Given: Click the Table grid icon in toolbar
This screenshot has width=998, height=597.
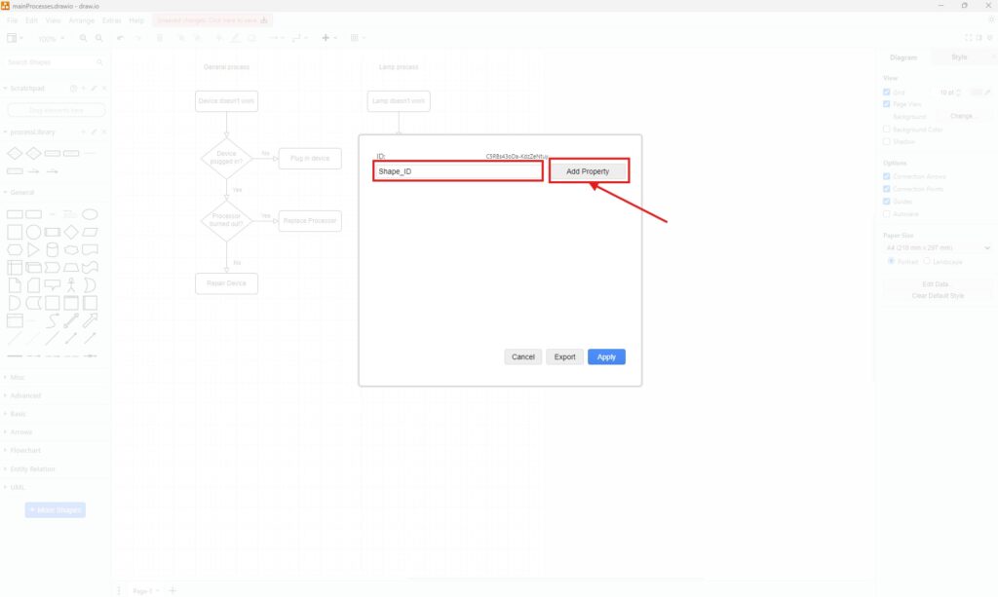Looking at the screenshot, I should [355, 38].
